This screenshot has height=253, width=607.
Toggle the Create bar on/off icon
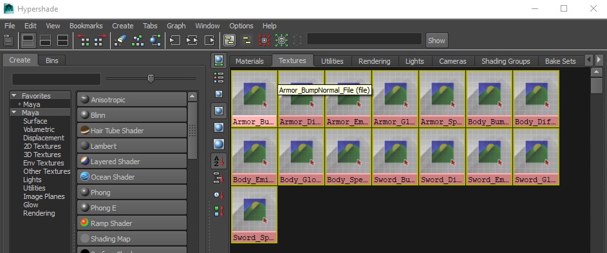point(8,41)
